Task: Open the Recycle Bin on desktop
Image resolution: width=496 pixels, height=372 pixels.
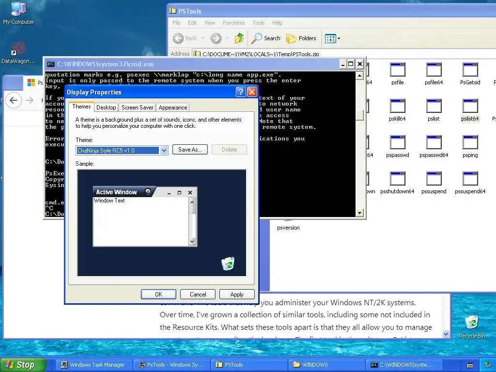Action: click(472, 326)
